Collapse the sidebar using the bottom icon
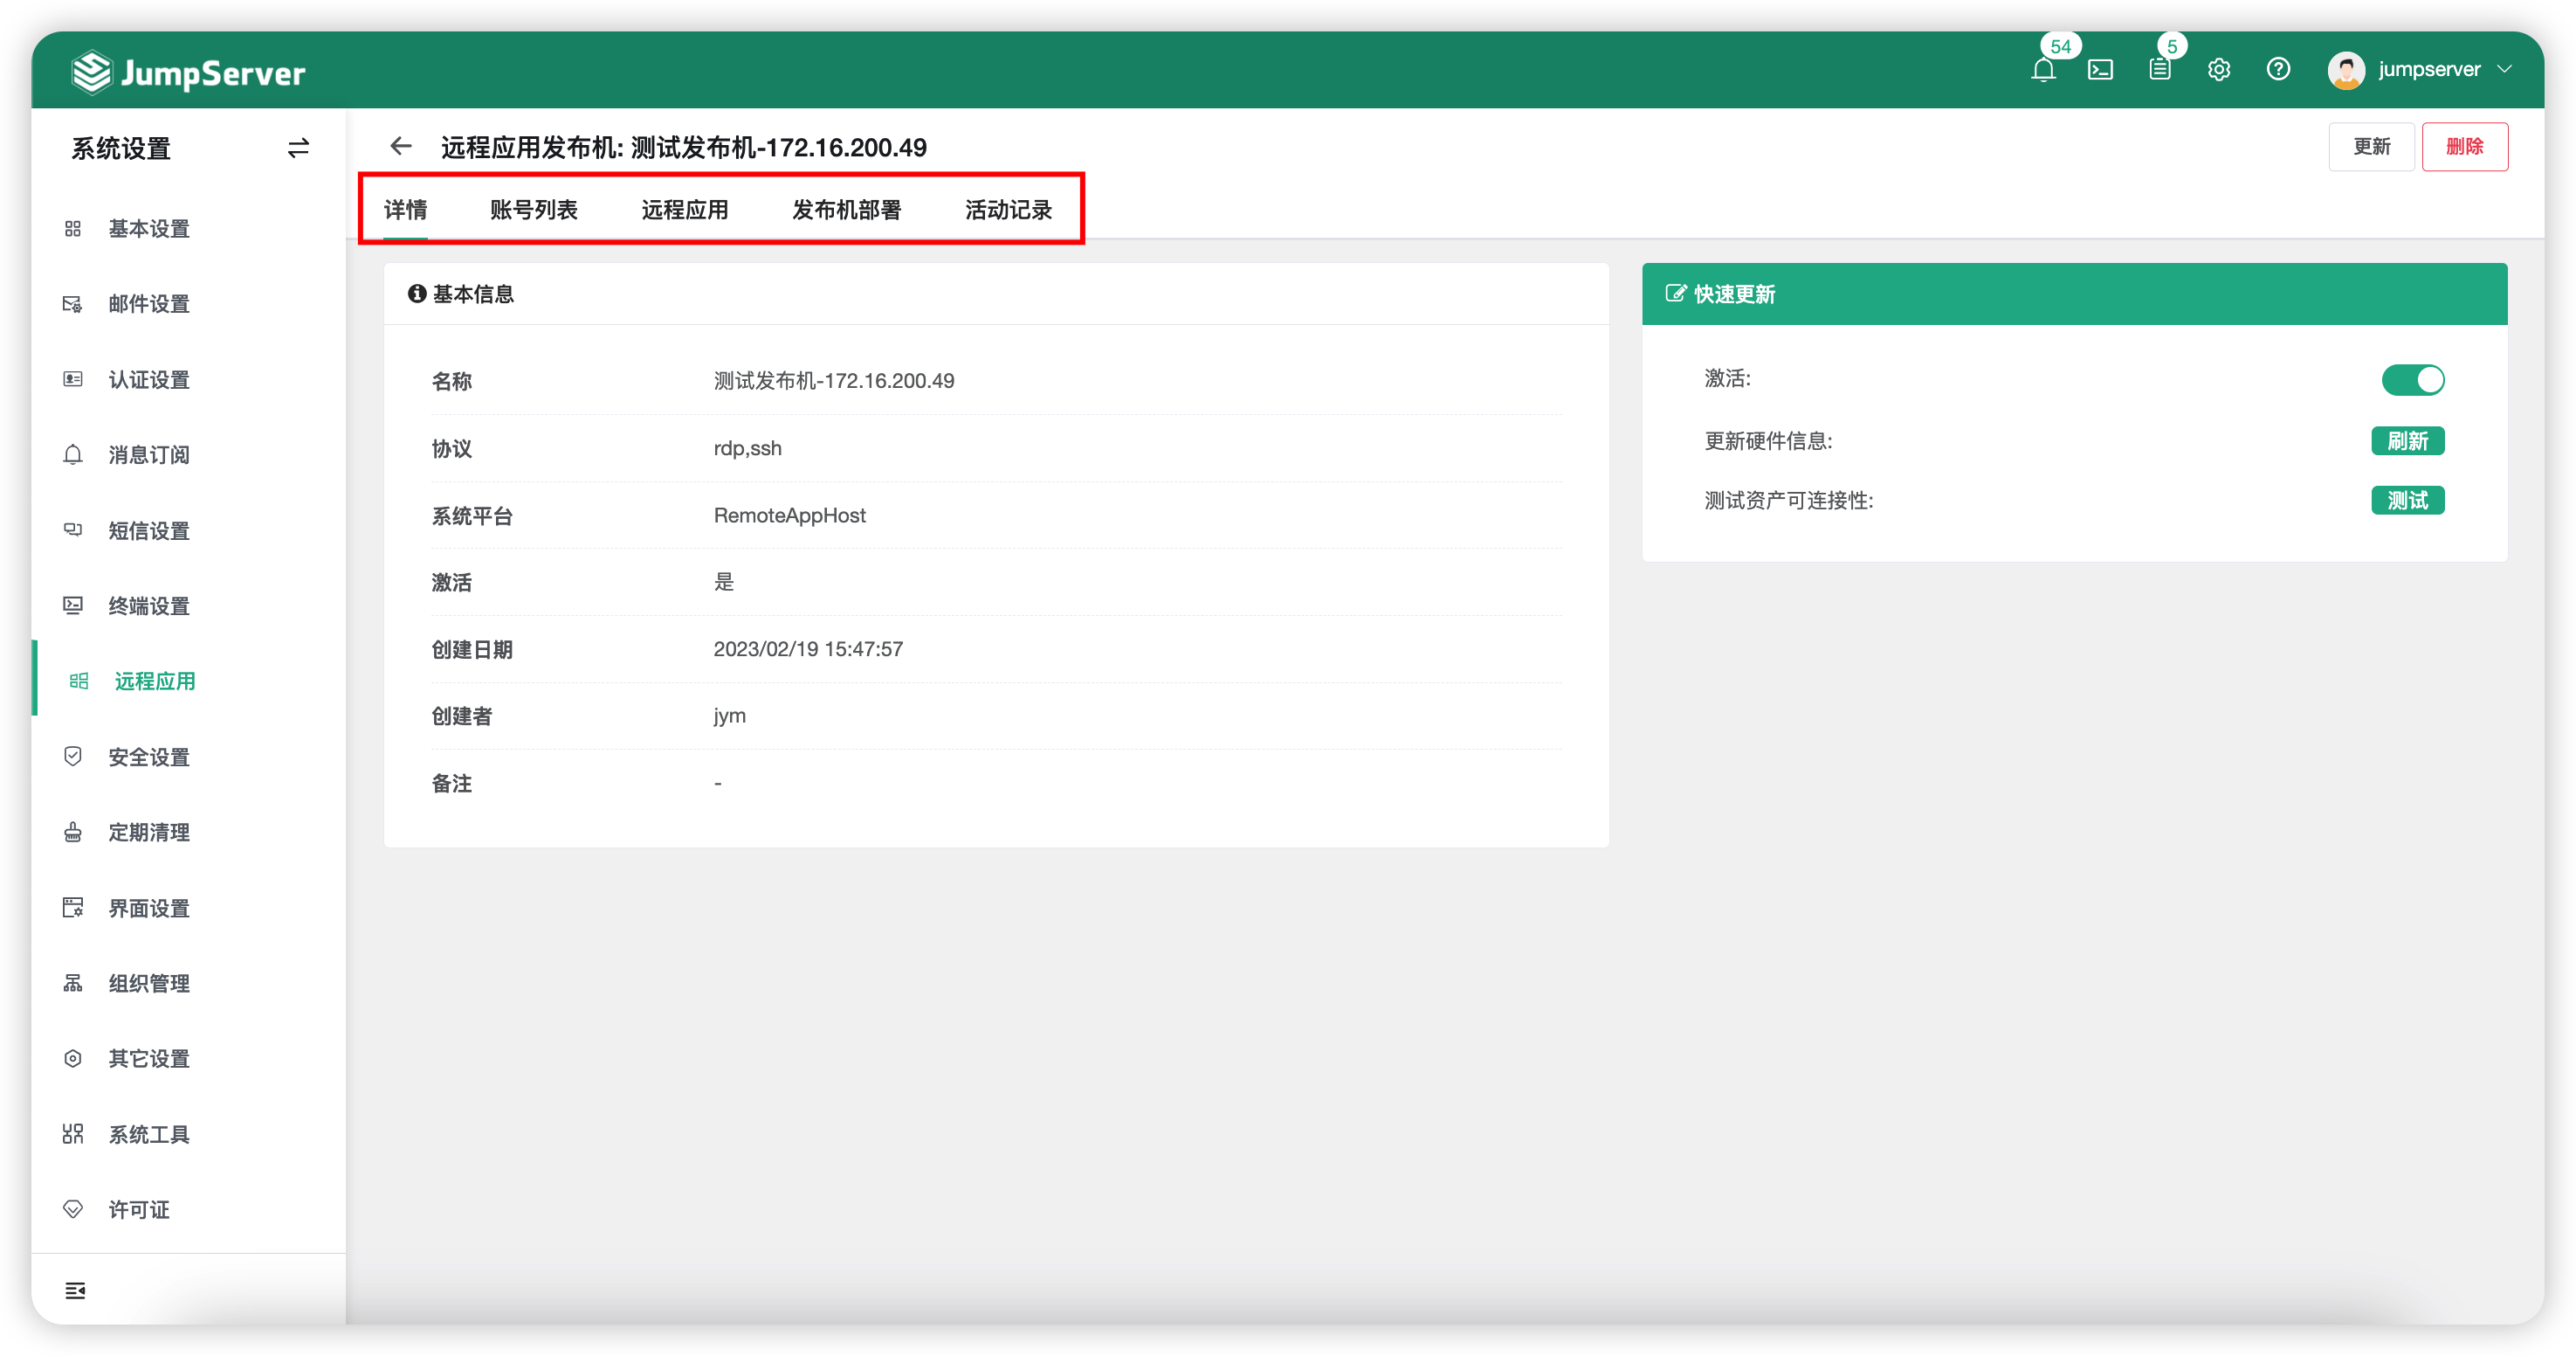The width and height of the screenshot is (2576, 1356). pos(75,1291)
